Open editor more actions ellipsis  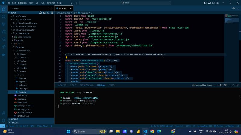tap(238, 8)
